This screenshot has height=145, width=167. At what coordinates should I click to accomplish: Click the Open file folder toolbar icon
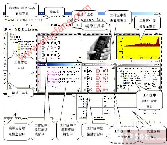pos(9,20)
